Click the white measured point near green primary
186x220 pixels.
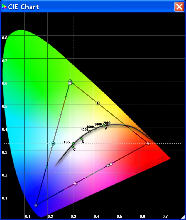[70, 83]
